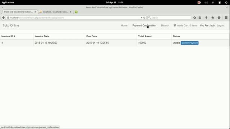The image size is (230, 129).
Task: Go to Firefox home page icon
Action: pyautogui.click(x=213, y=18)
